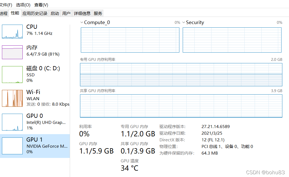Click the 共享 GPU 内存利用率 graph
Screen dimensions: 289x177
[x=181, y=106]
